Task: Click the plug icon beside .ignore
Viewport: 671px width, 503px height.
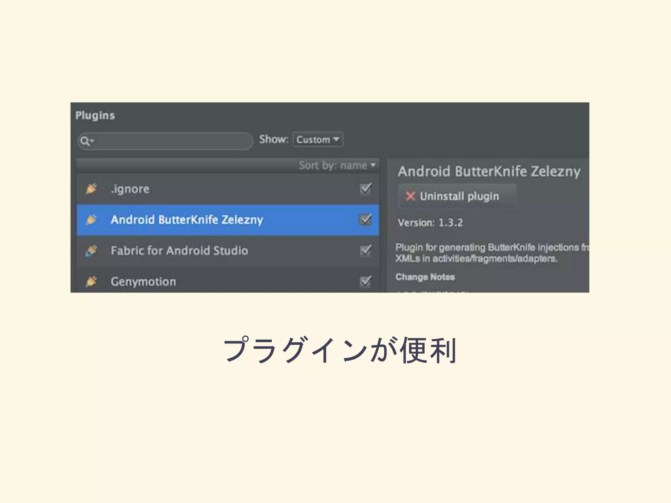Action: pyautogui.click(x=91, y=189)
